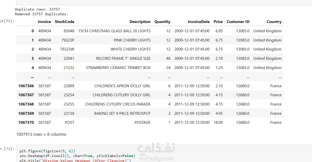This screenshot has width=312, height=162.
Task: Click description RECORD FRAME 7" SINGLE SIZE
Action: pos(123,58)
